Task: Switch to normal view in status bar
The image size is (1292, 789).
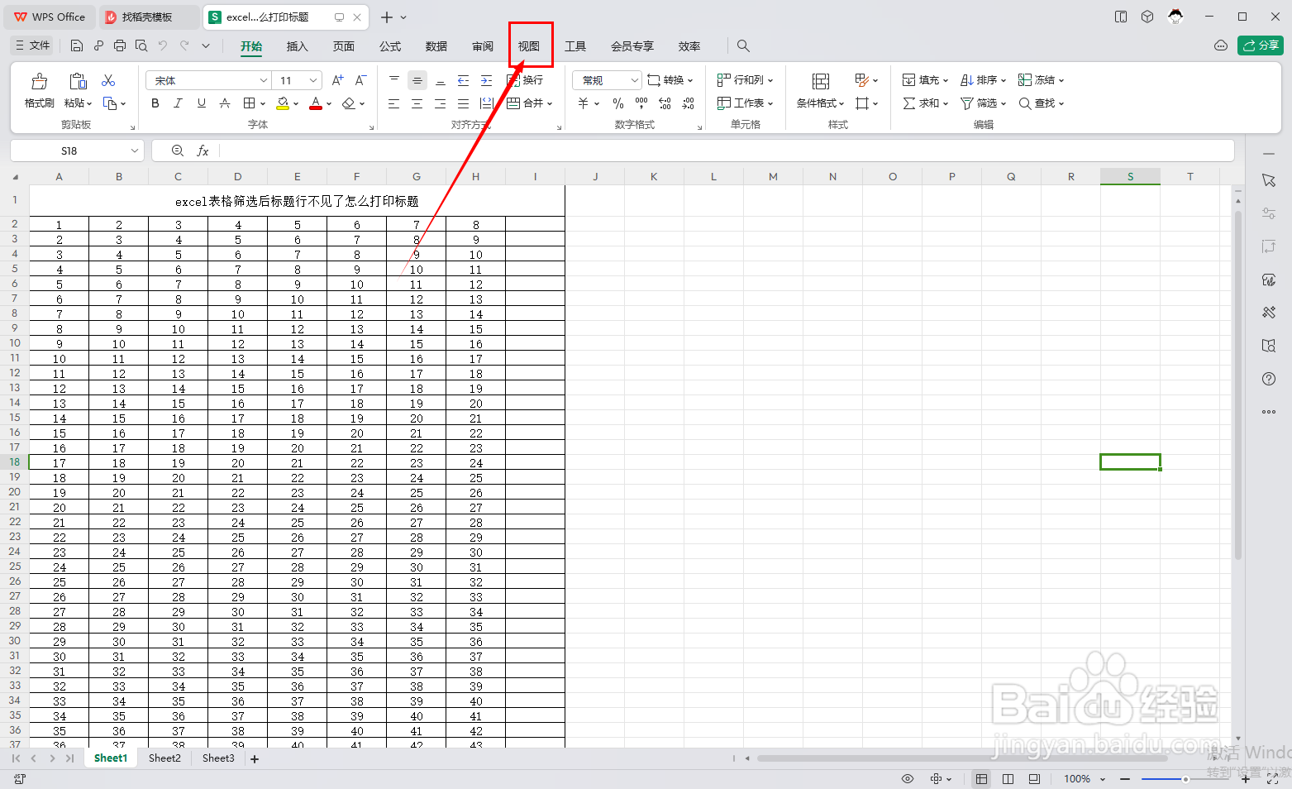Action: (981, 779)
